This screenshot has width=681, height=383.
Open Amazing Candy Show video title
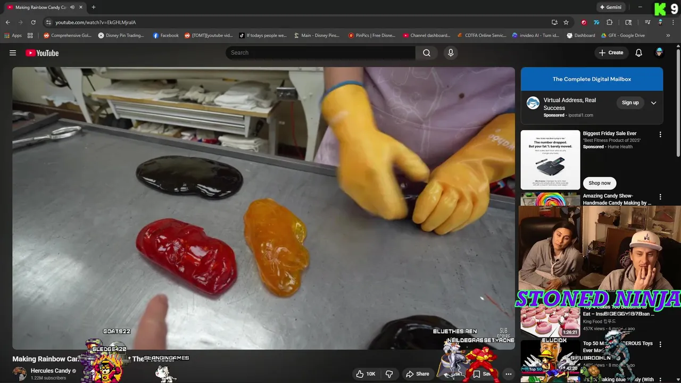(617, 199)
